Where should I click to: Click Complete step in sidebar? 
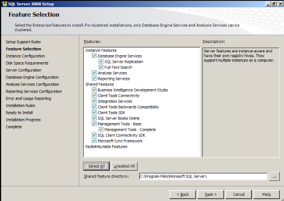click(x=14, y=127)
